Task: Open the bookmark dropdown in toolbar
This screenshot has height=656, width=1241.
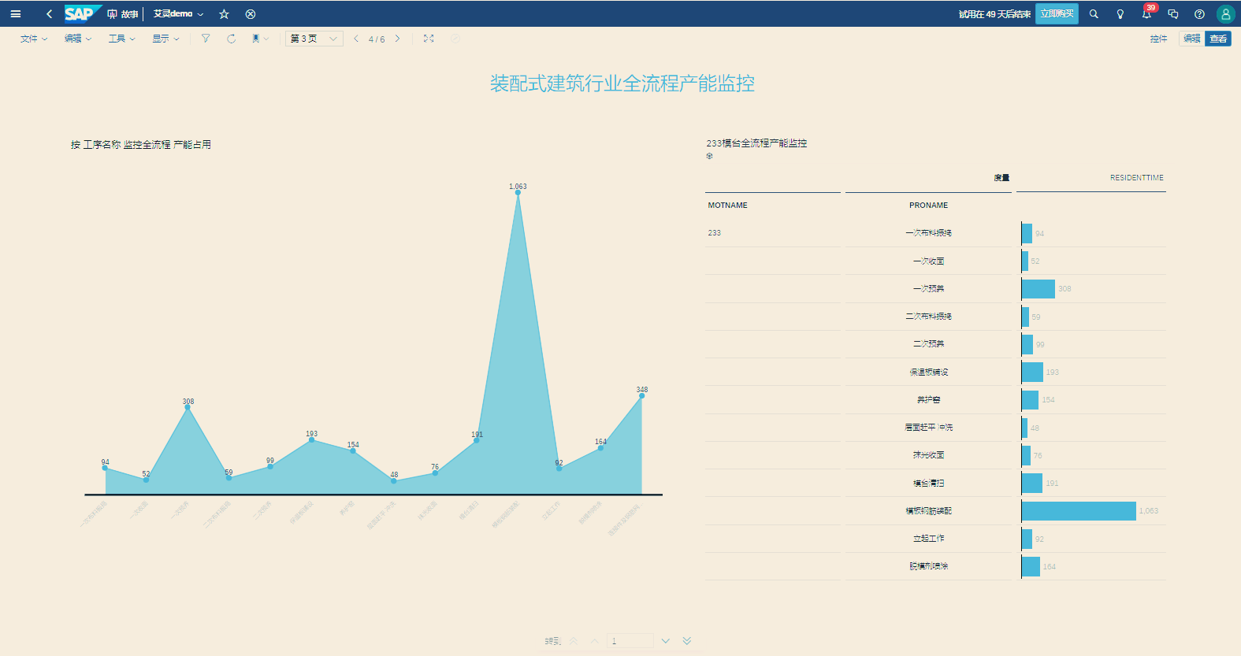Action: [x=260, y=39]
